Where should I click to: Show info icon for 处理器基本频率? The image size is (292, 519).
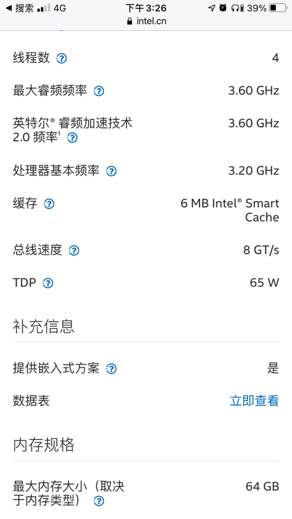click(x=111, y=171)
